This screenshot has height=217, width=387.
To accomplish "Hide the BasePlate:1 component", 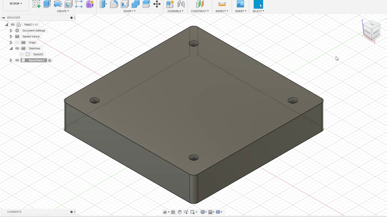I will 17,61.
